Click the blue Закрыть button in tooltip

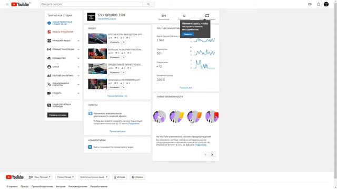pyautogui.click(x=188, y=34)
